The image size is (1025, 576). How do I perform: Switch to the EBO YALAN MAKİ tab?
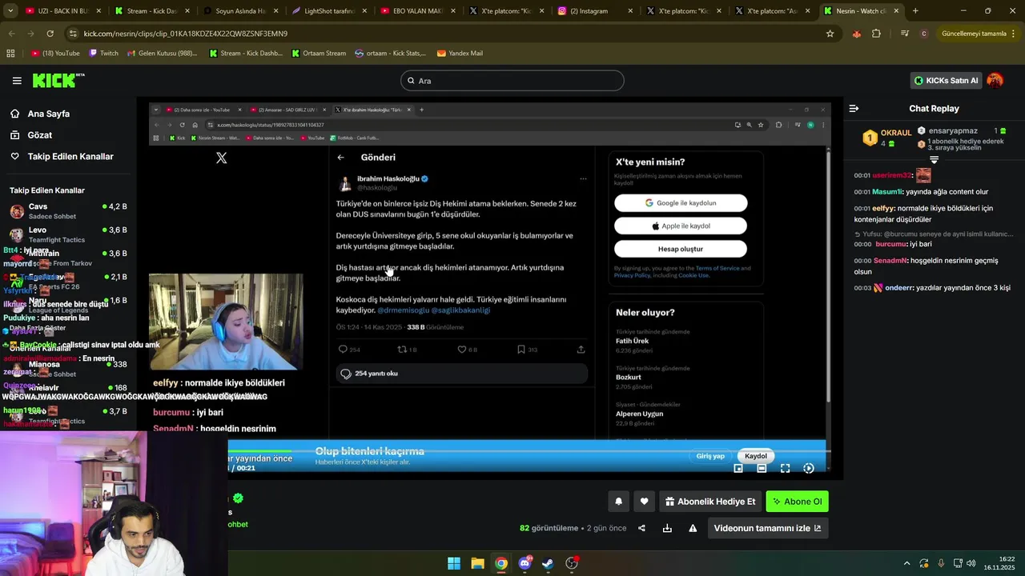coord(417,11)
